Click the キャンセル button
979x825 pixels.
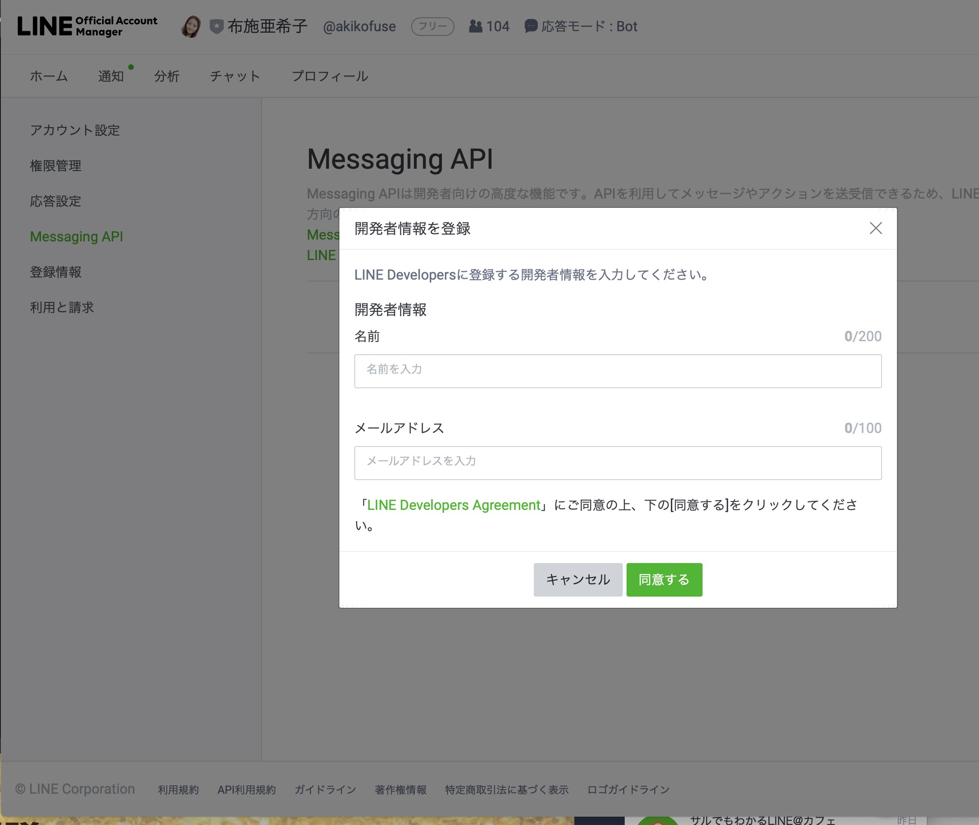(x=578, y=580)
